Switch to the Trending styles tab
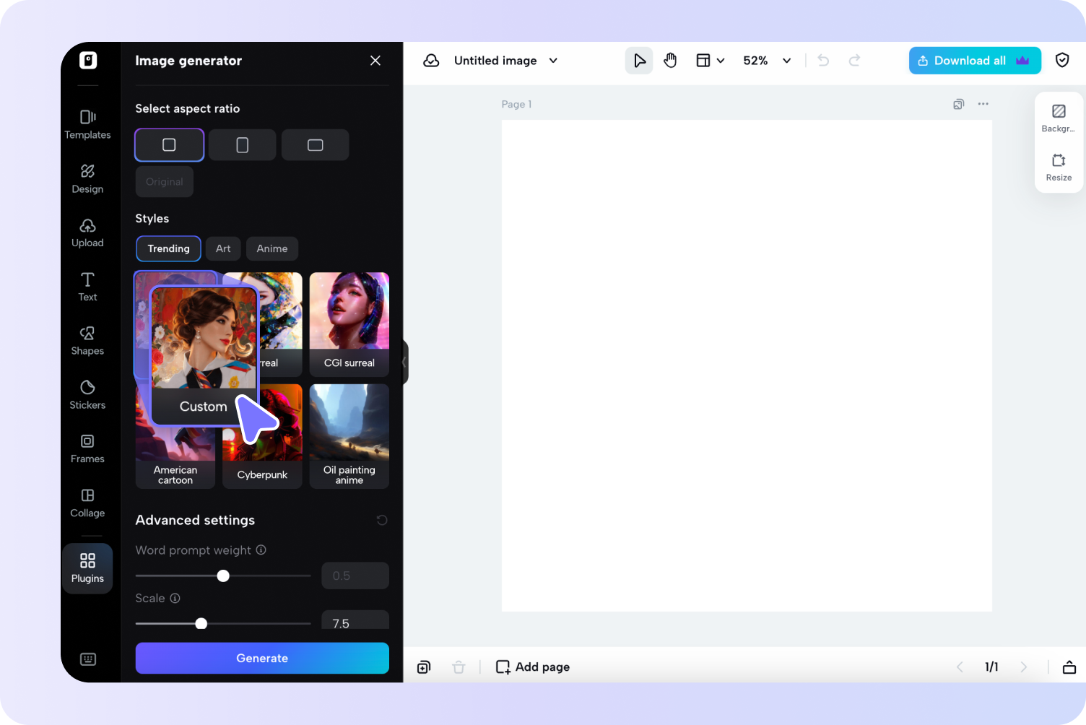The height and width of the screenshot is (725, 1086). tap(168, 248)
